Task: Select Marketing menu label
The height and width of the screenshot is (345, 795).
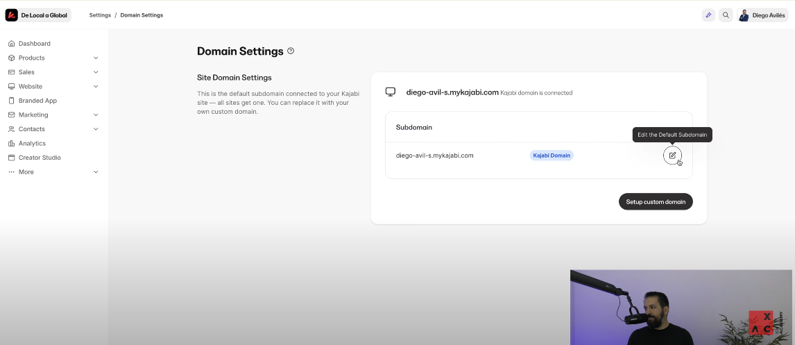Action: [x=33, y=115]
